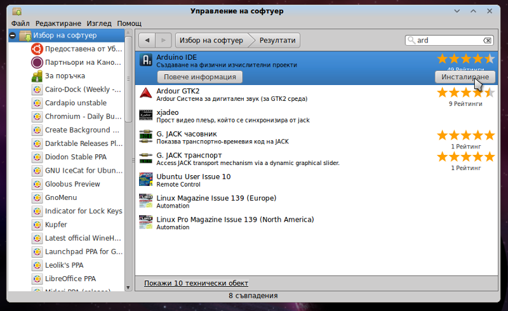508x311 pixels.
Task: Click the Ubuntu logo icon in sidebar
Action: (37, 49)
